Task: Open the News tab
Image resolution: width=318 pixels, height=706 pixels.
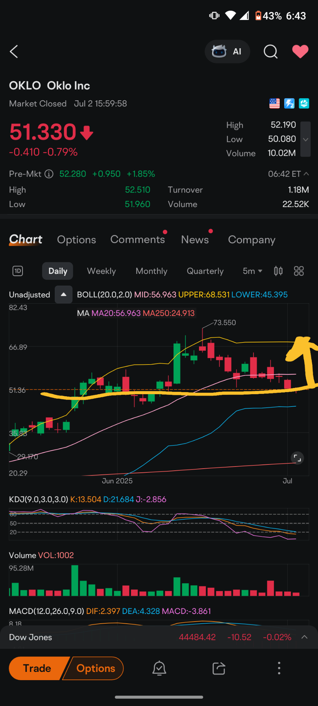Action: point(195,240)
